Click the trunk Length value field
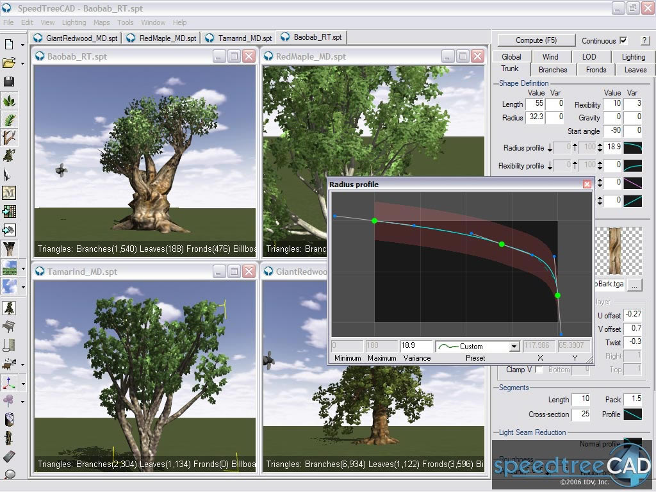 [x=535, y=104]
